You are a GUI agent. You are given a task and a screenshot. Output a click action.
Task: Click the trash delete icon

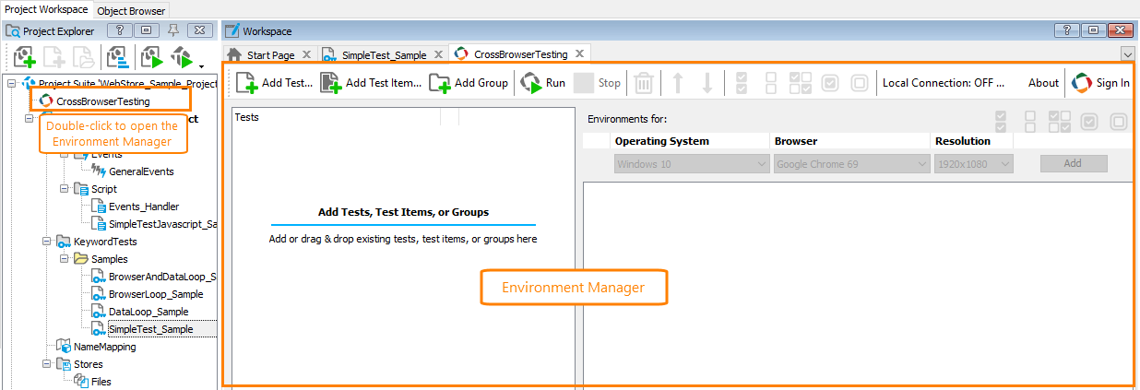(644, 83)
